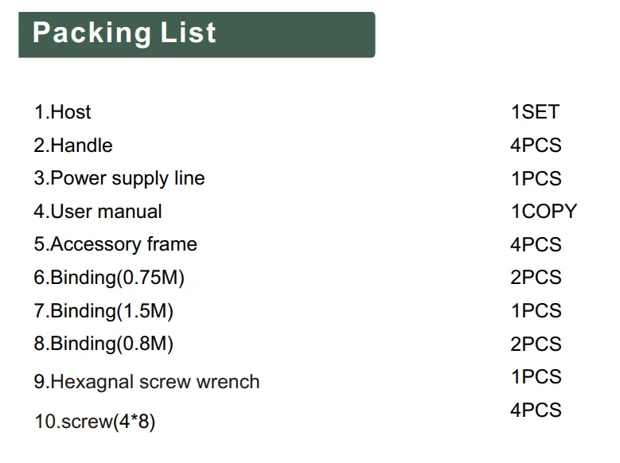Select the 3.Power supply line entry
Screen dimensions: 620x463
coord(119,179)
